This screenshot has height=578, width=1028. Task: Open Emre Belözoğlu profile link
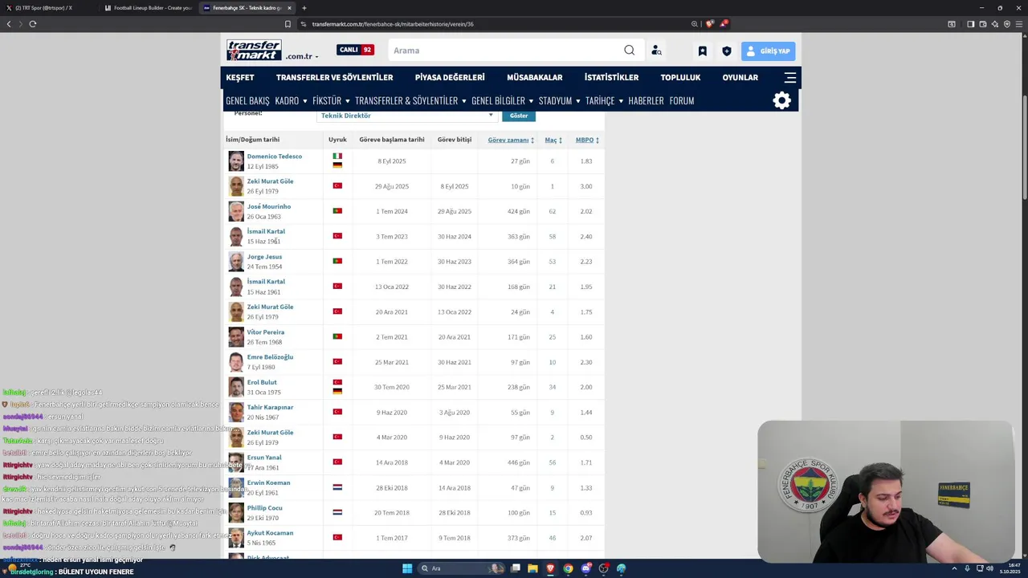click(270, 357)
